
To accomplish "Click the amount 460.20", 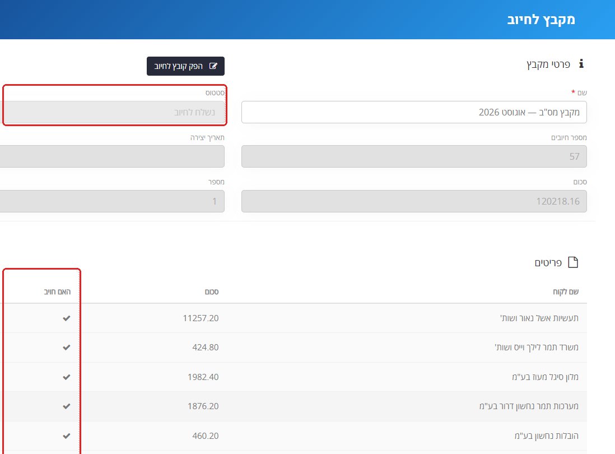I will (205, 436).
